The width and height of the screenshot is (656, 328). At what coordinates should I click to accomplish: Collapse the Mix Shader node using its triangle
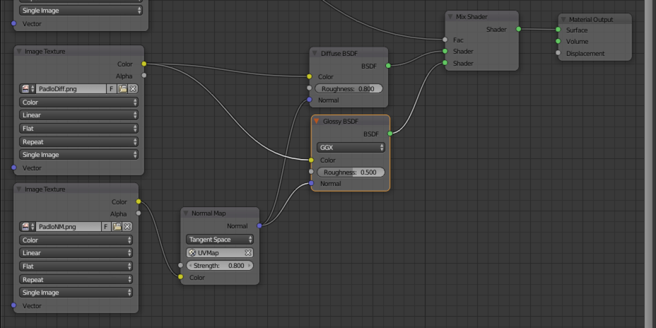(450, 17)
